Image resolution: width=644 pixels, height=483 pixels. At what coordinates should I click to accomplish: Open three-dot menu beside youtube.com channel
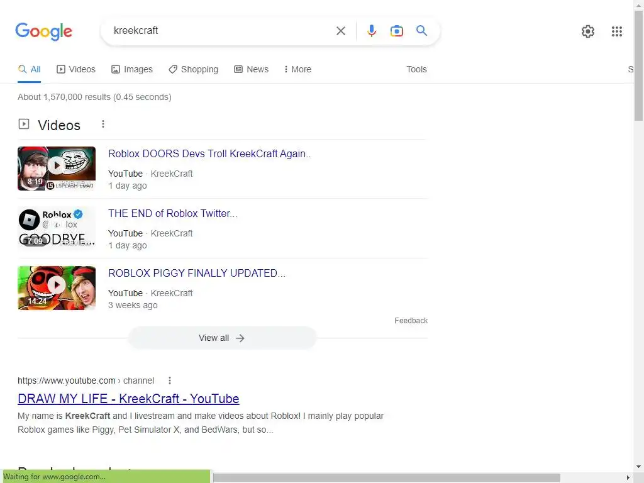tap(170, 380)
